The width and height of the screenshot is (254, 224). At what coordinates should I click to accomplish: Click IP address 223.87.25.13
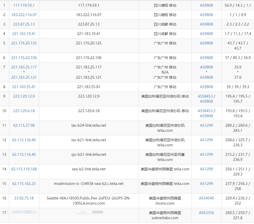click(24, 24)
